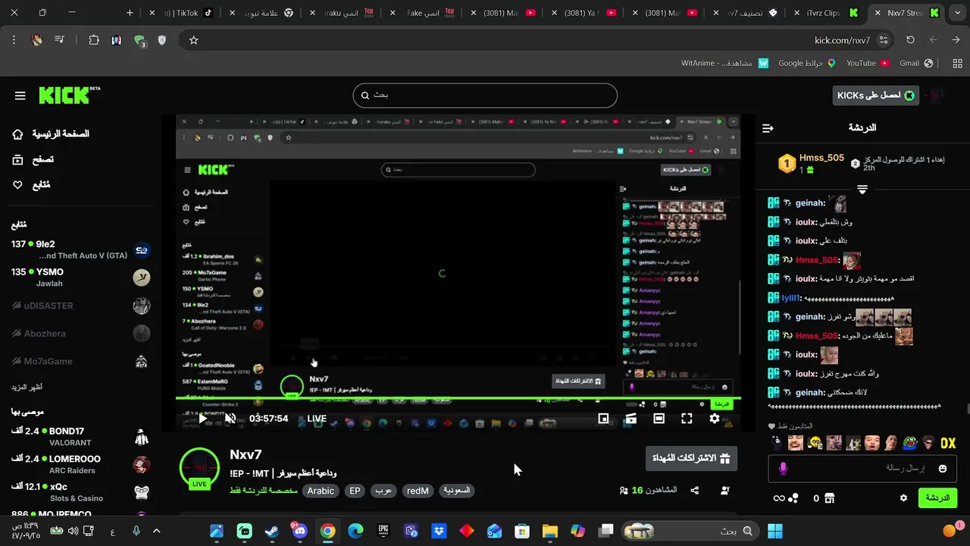Open a new browser tab
Viewport: 970px width, 546px height.
[130, 13]
